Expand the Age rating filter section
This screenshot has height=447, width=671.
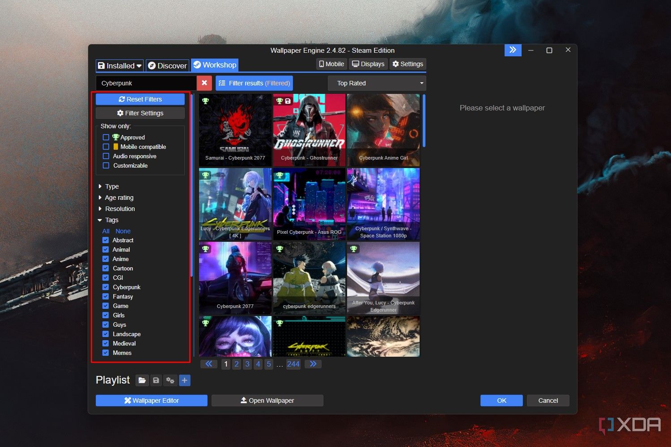pos(115,198)
